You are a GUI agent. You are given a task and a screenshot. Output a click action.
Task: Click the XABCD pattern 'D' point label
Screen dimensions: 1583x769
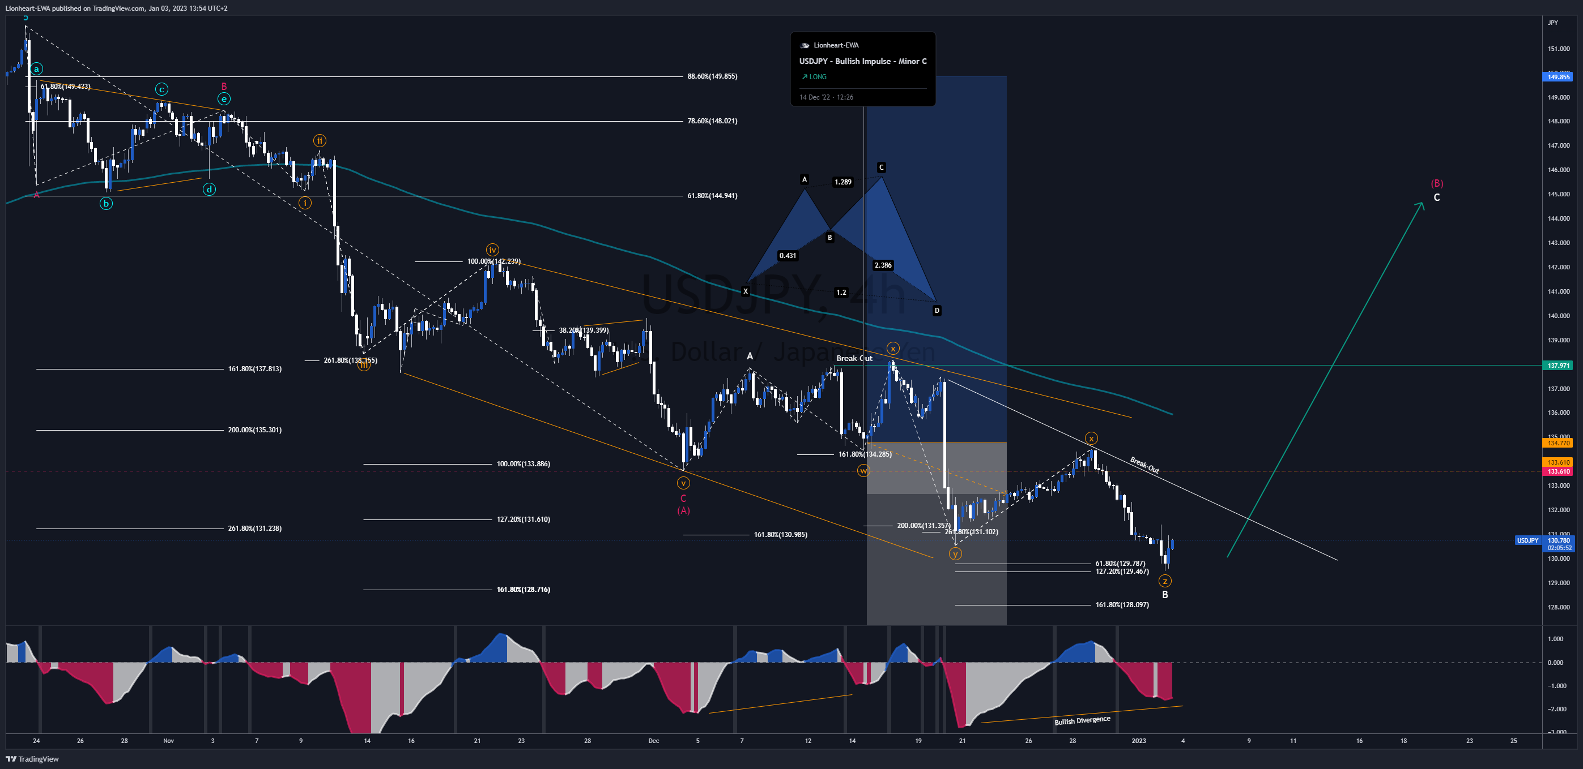pyautogui.click(x=937, y=311)
